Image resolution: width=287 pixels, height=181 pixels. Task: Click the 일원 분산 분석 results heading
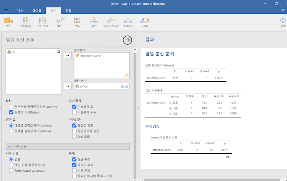click(x=160, y=54)
